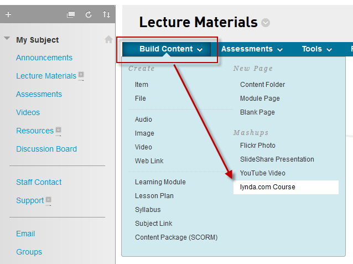Click the small icon beside Support link
This screenshot has width=353, height=264.
tap(48, 200)
